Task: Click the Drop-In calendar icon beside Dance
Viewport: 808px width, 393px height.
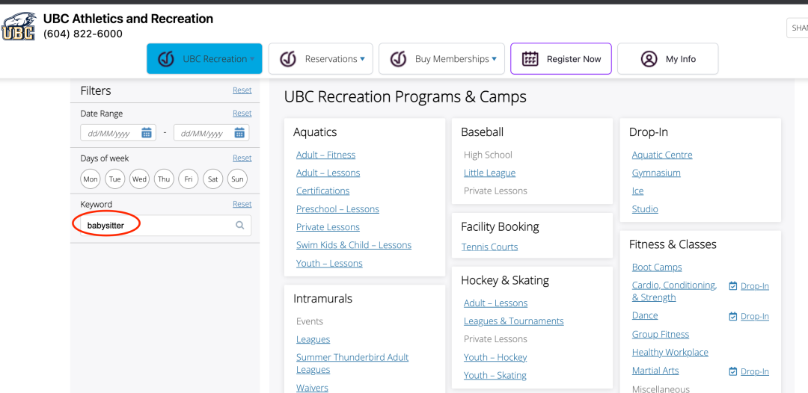Action: tap(732, 316)
